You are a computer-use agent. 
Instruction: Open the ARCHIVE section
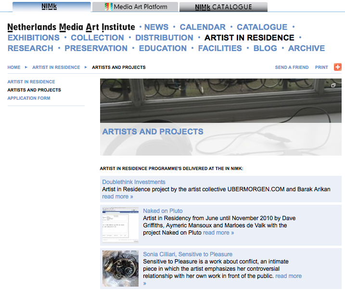pyautogui.click(x=307, y=48)
